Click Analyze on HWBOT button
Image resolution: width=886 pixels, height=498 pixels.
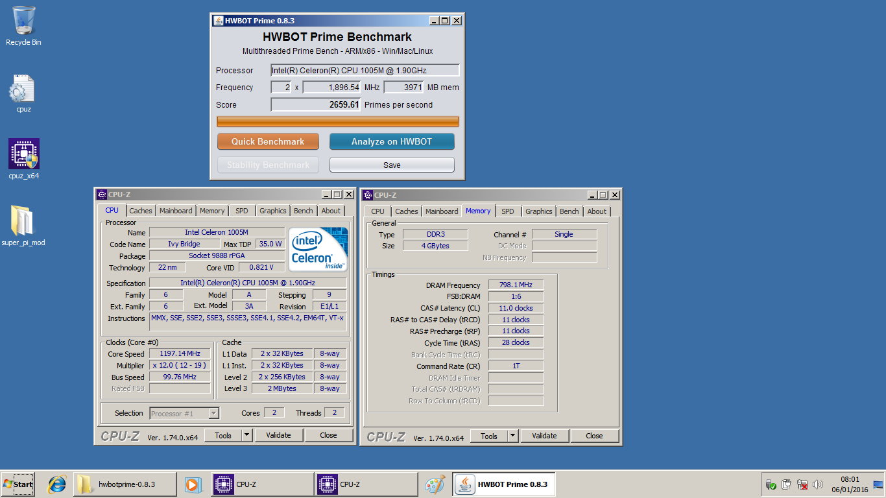coord(392,141)
